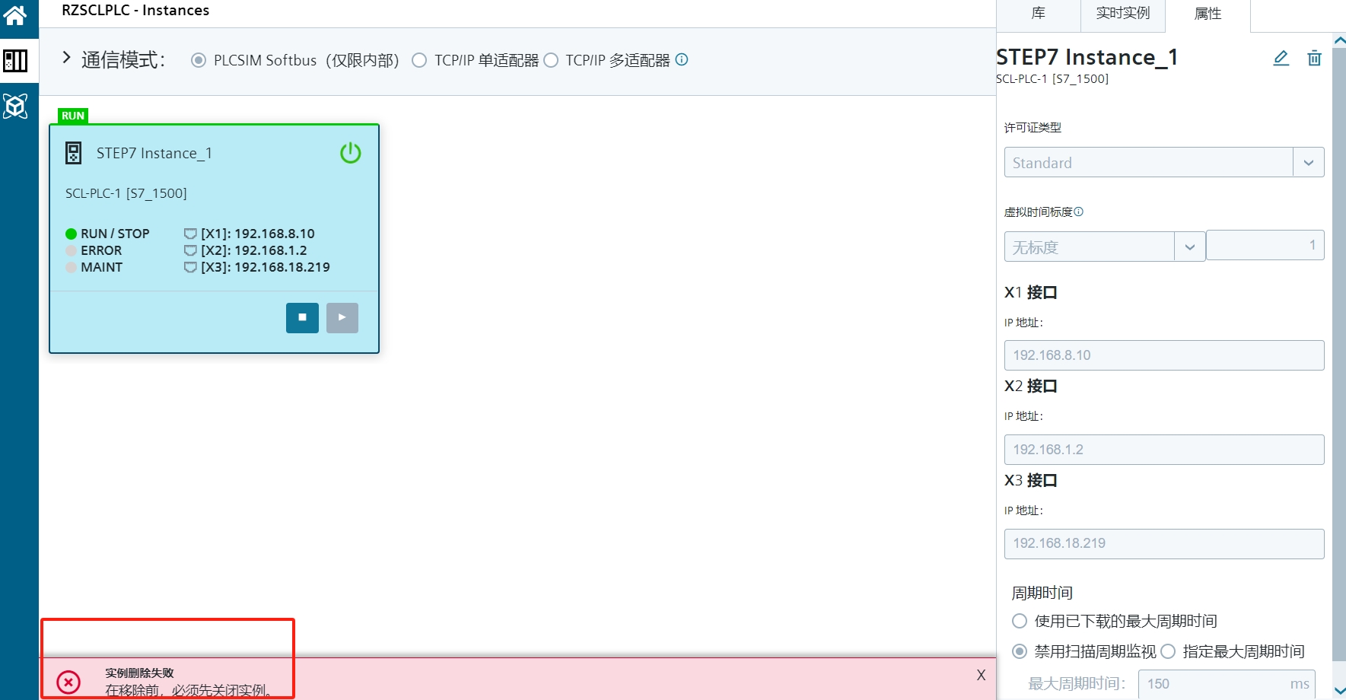This screenshot has height=700, width=1346.
Task: Click the Home icon in sidebar
Action: (x=15, y=14)
